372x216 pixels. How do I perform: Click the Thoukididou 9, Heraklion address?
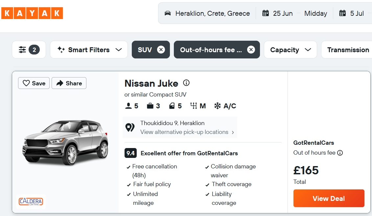click(x=172, y=123)
